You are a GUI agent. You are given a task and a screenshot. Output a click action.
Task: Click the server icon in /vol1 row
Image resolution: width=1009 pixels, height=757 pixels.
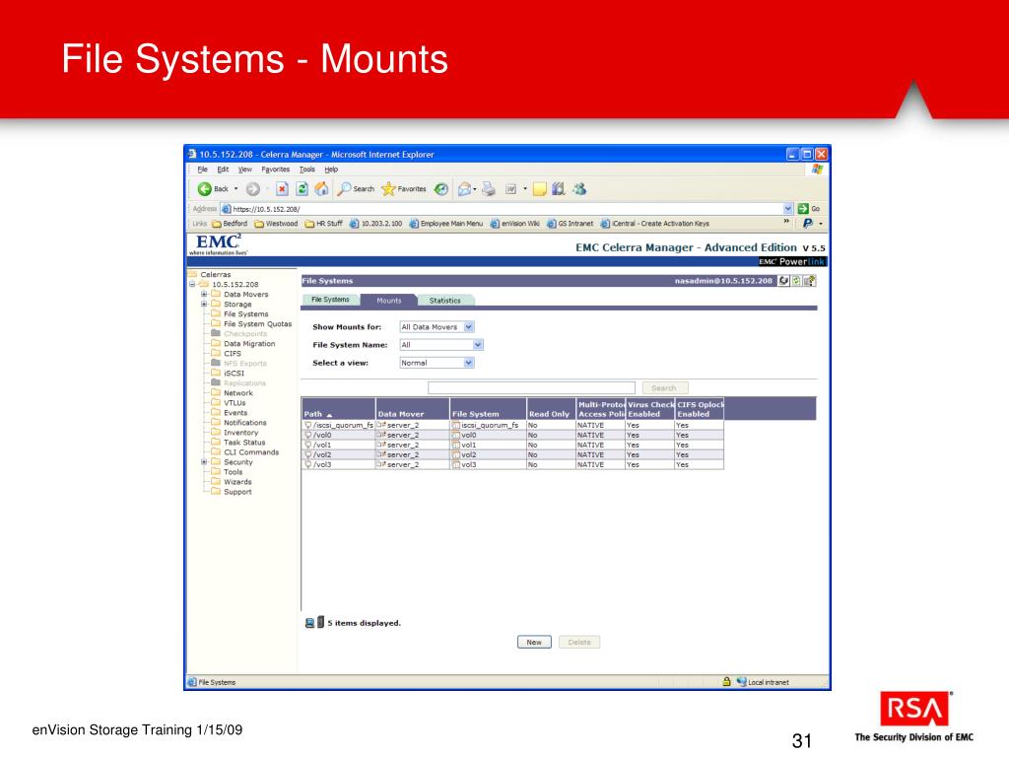(x=381, y=445)
